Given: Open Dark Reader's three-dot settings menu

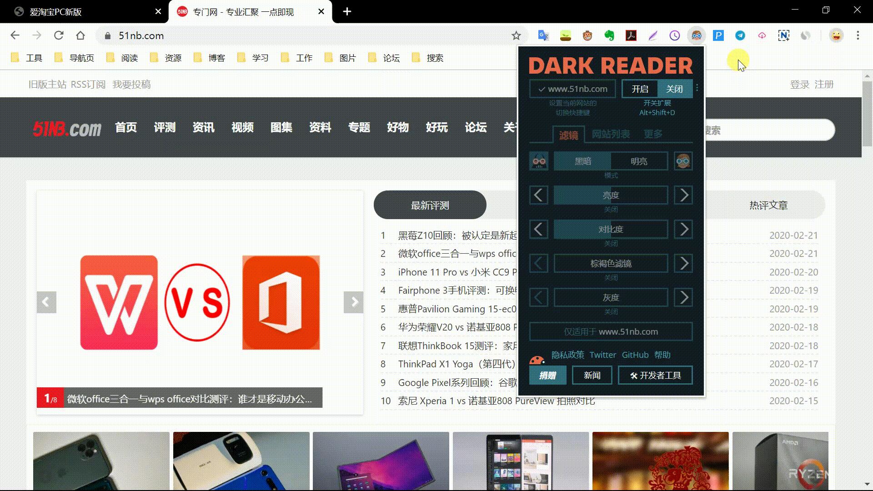Looking at the screenshot, I should pyautogui.click(x=697, y=88).
